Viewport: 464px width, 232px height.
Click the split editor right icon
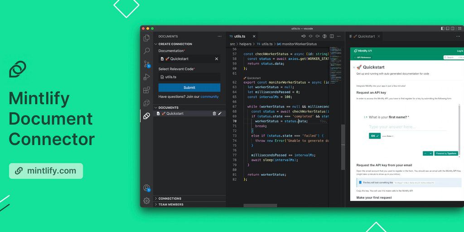tap(332, 36)
